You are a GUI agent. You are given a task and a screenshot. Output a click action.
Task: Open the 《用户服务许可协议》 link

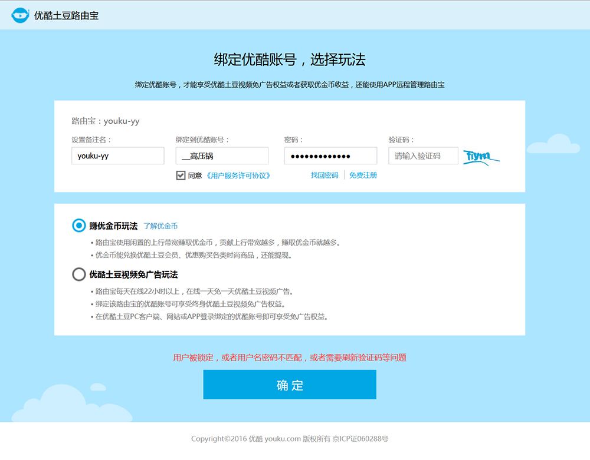[x=238, y=176]
